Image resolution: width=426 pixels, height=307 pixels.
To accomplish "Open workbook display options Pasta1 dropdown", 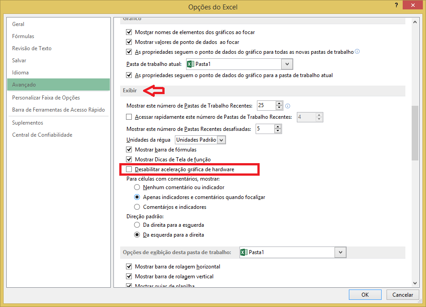I will click(341, 253).
